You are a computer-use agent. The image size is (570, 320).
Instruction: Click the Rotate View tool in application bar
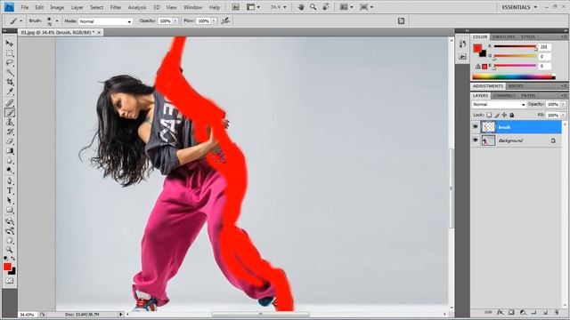pyautogui.click(x=326, y=7)
